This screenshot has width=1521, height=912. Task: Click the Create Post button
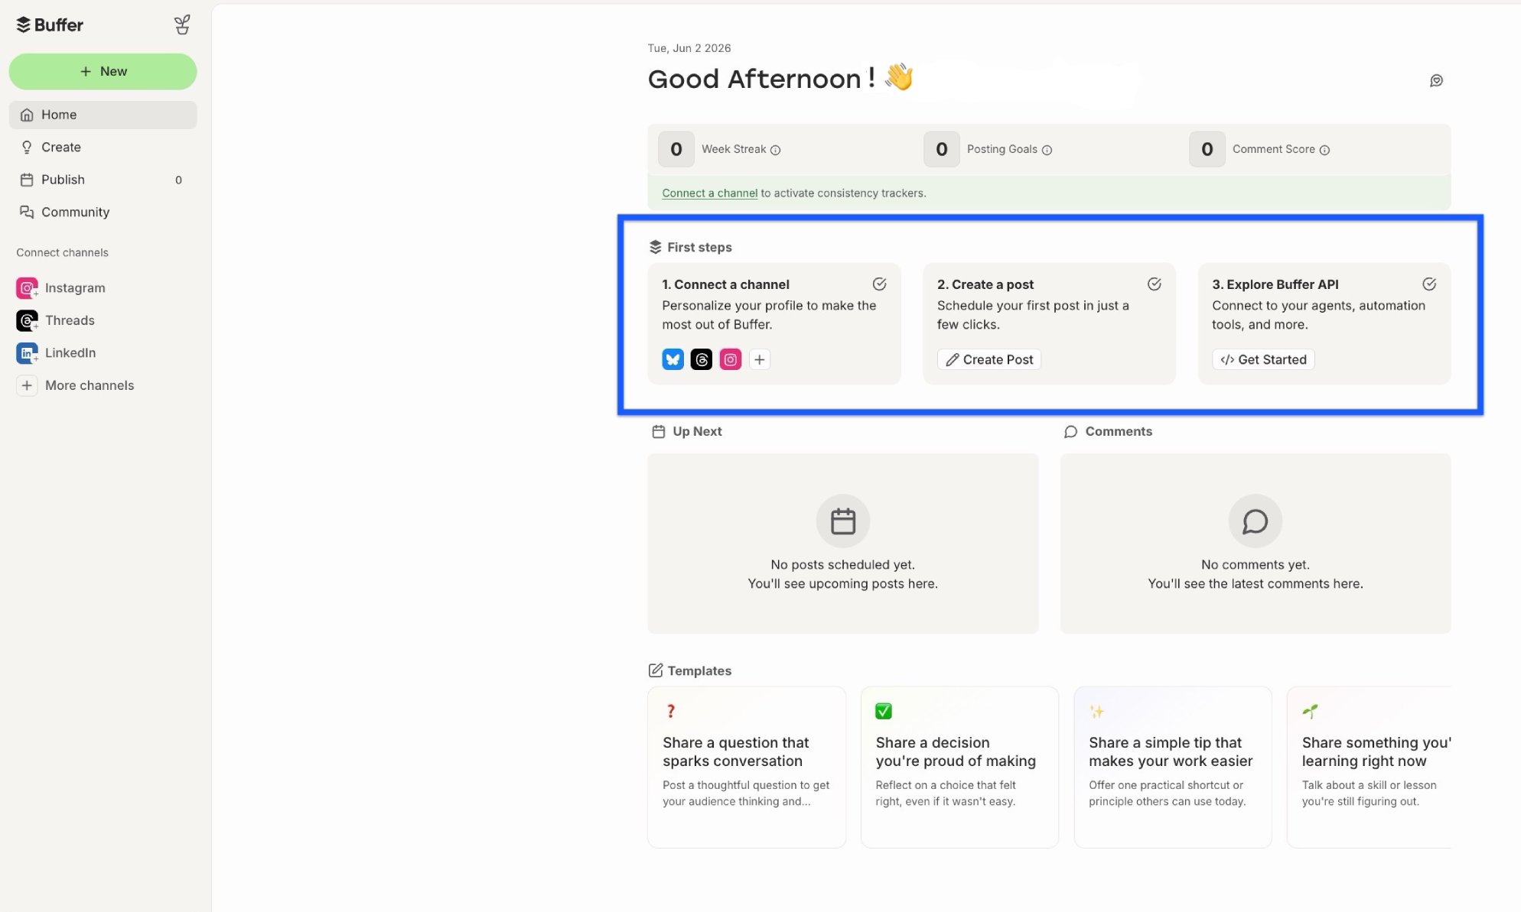coord(988,359)
